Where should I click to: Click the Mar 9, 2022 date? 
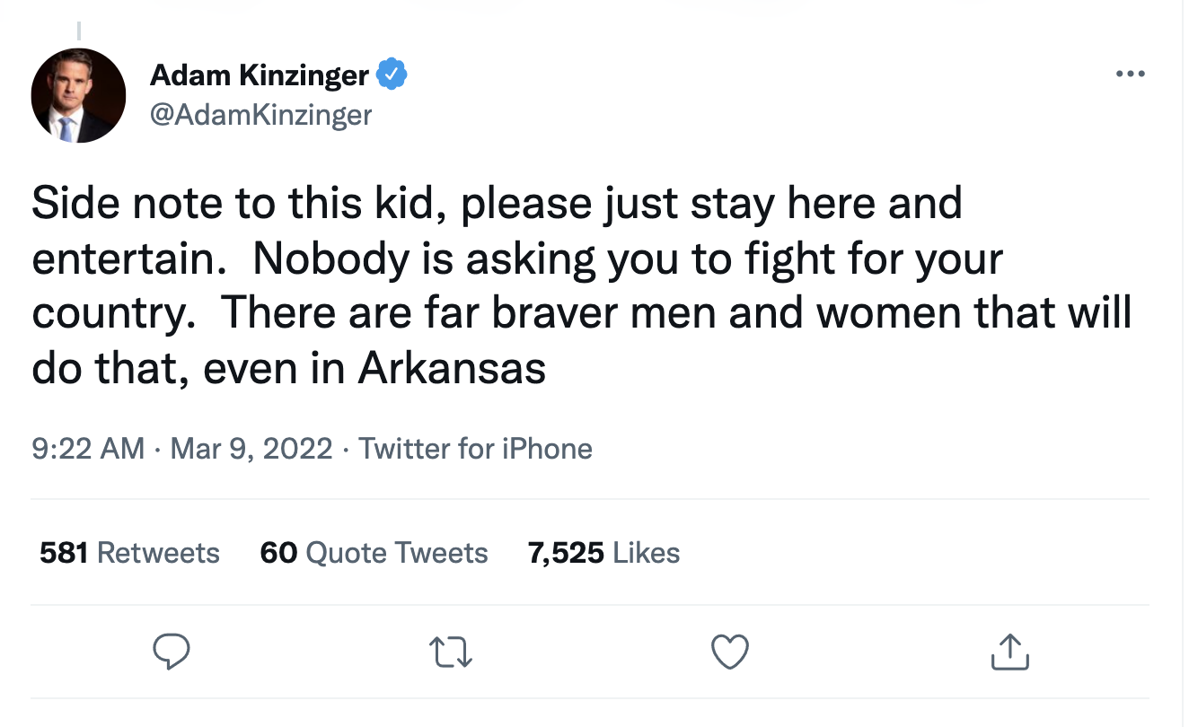pyautogui.click(x=251, y=448)
